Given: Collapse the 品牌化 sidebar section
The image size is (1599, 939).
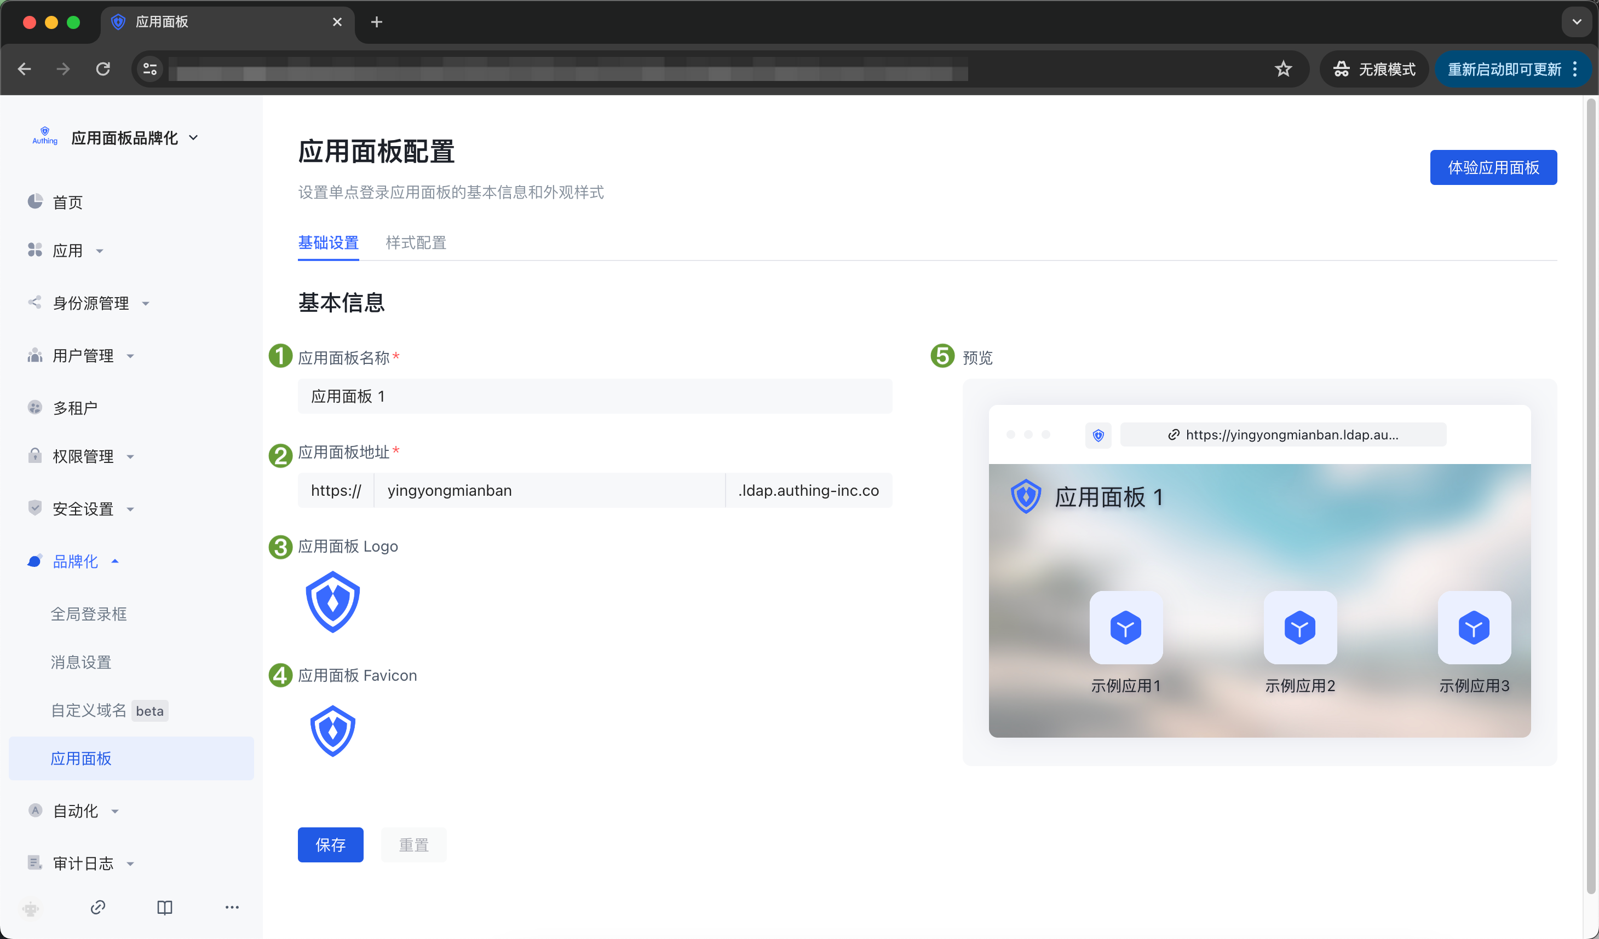Looking at the screenshot, I should pos(75,561).
